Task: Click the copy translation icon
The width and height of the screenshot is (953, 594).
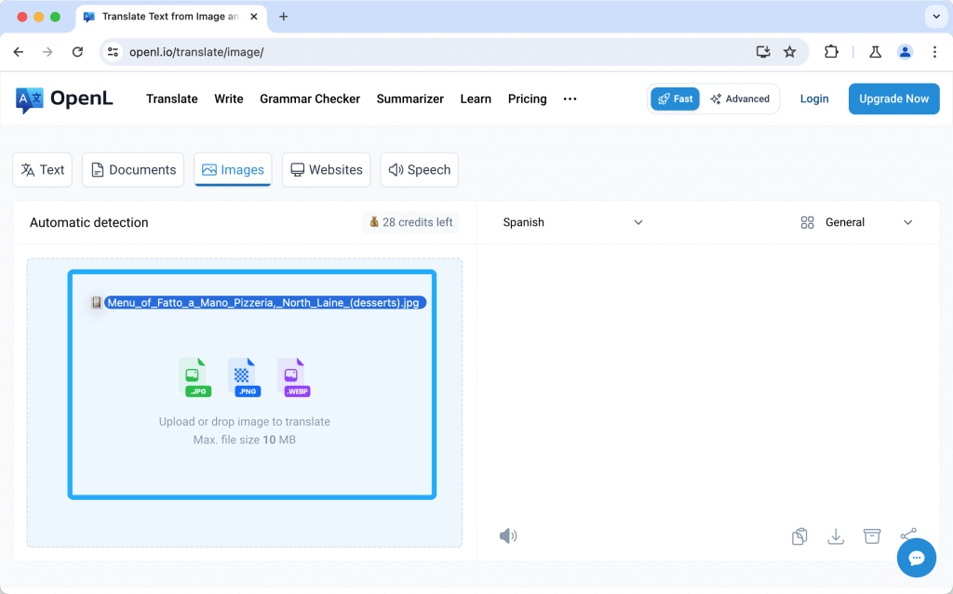Action: [x=799, y=536]
